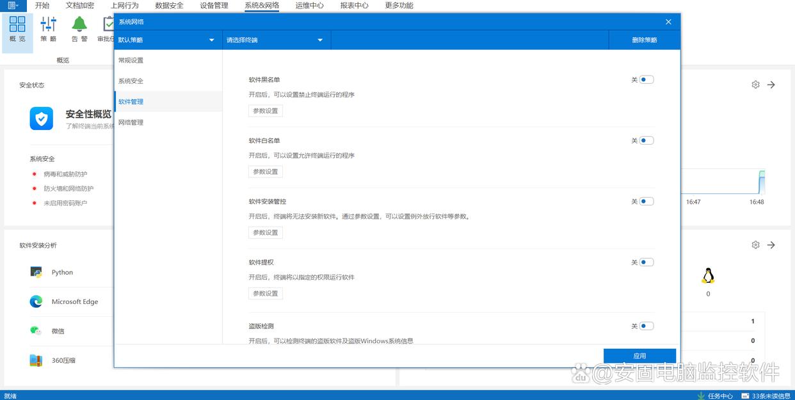This screenshot has height=400, width=795.
Task: Select 网络管理 in the settings sidebar
Action: pyautogui.click(x=131, y=122)
